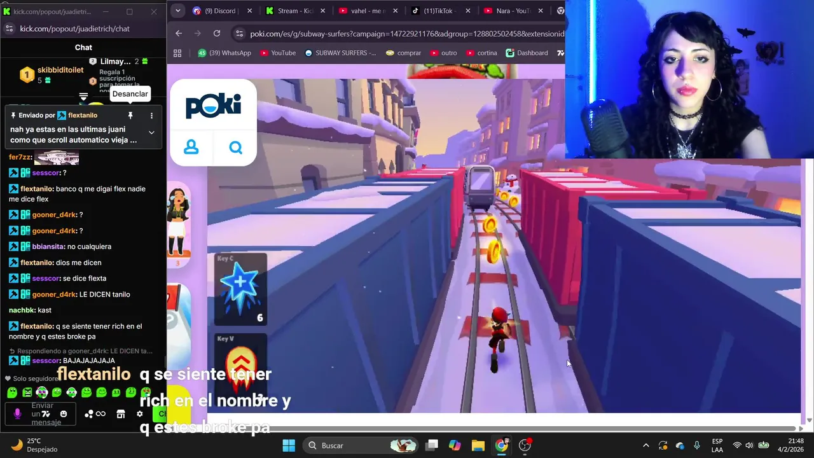Open site info icon beside poki.com URL

[x=239, y=34]
